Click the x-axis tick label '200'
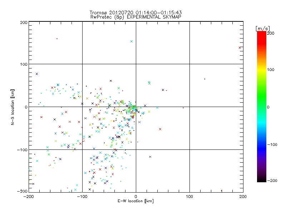The image size is (286, 214). [x=243, y=197]
